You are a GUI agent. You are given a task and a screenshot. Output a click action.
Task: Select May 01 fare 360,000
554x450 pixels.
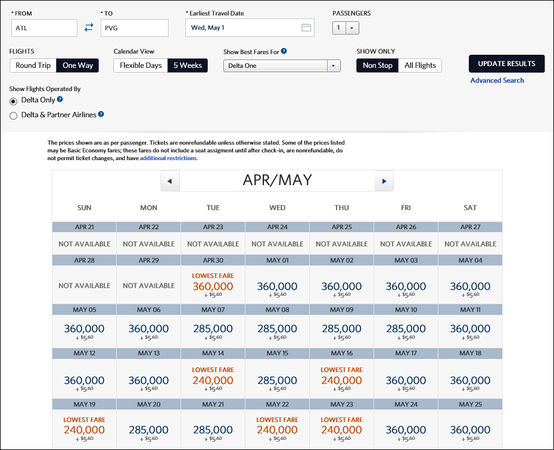(x=278, y=285)
